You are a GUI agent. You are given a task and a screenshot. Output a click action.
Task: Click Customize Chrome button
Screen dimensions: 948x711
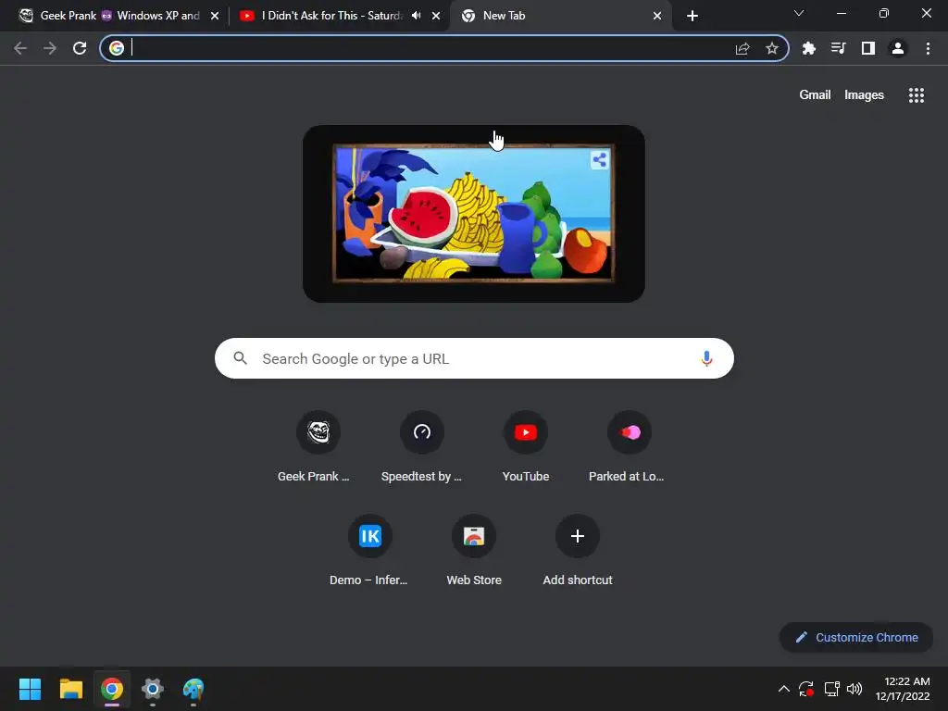pyautogui.click(x=856, y=637)
